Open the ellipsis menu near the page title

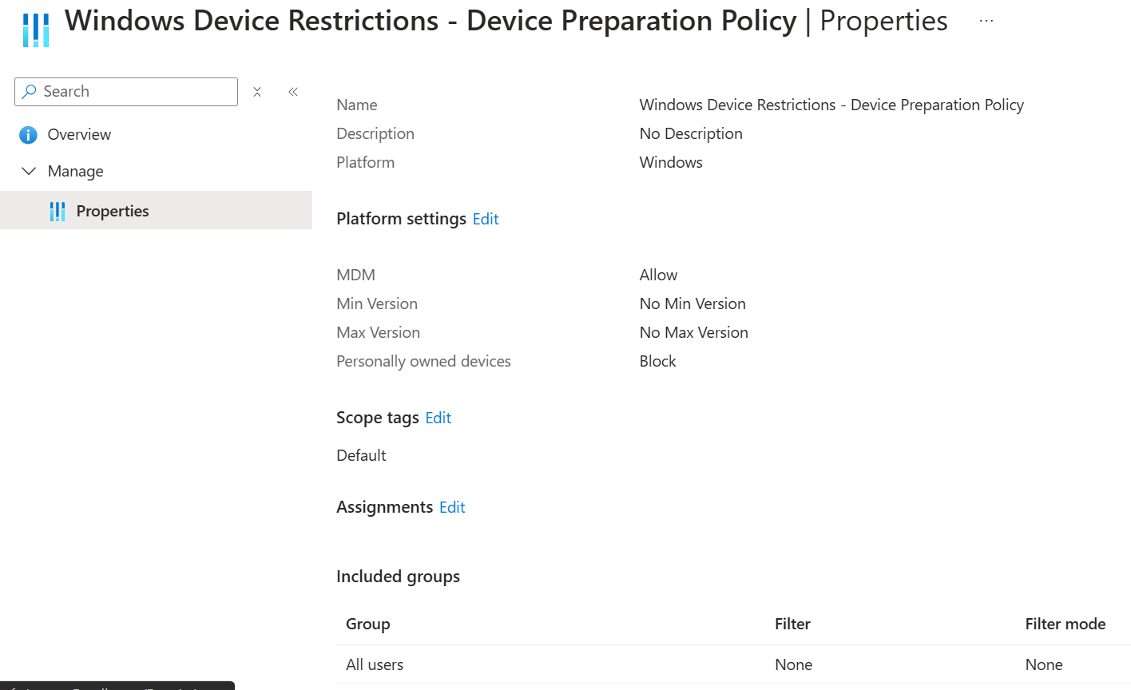(x=986, y=20)
